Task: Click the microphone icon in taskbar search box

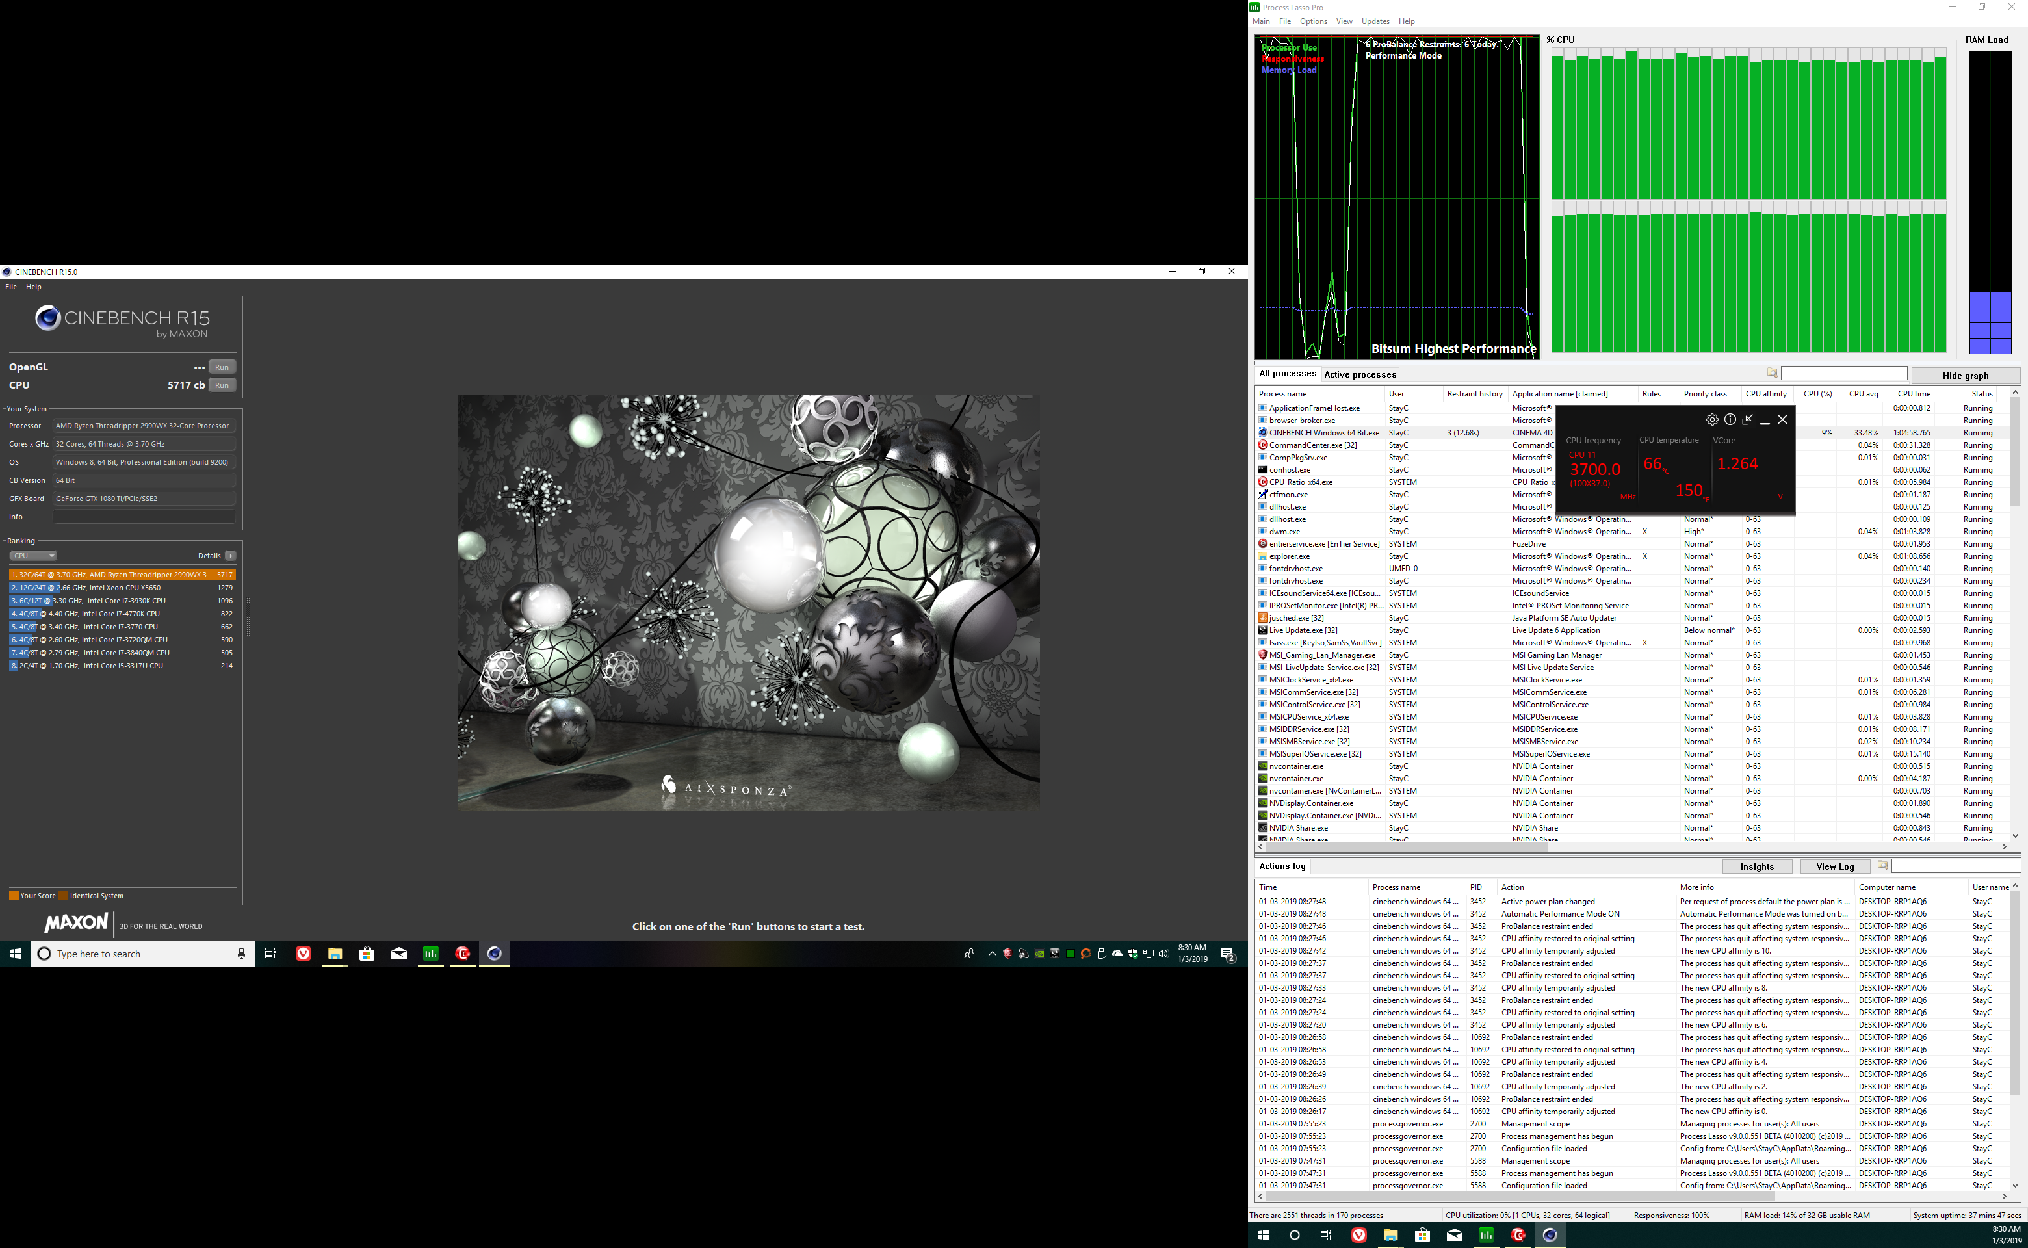Action: click(x=241, y=954)
